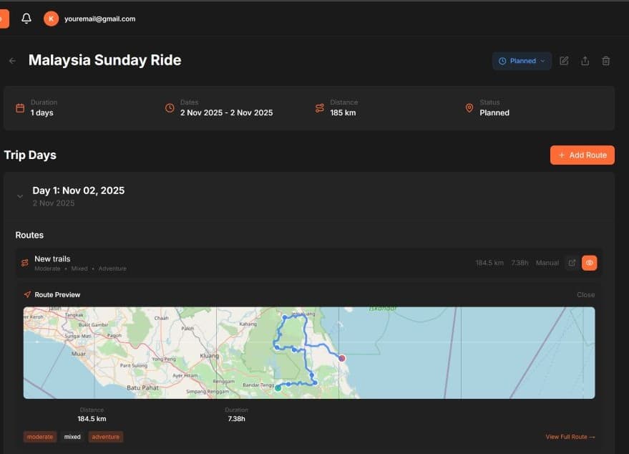629x454 pixels.
Task: Collapse Day 1: Nov 02, 2025
Action: 20,195
